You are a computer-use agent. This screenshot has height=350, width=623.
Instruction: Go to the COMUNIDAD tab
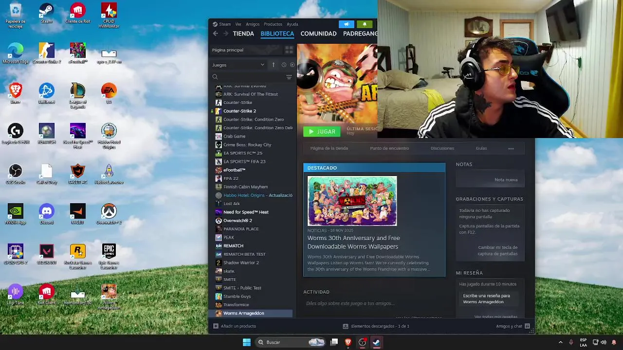point(318,34)
